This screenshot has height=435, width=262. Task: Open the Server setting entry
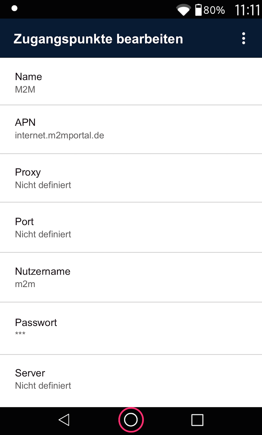point(131,379)
